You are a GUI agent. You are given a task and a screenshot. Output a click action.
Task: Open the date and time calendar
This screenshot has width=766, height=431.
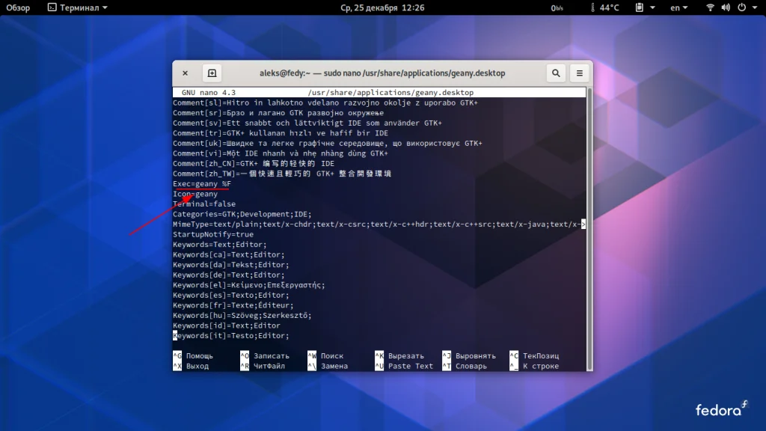click(382, 7)
